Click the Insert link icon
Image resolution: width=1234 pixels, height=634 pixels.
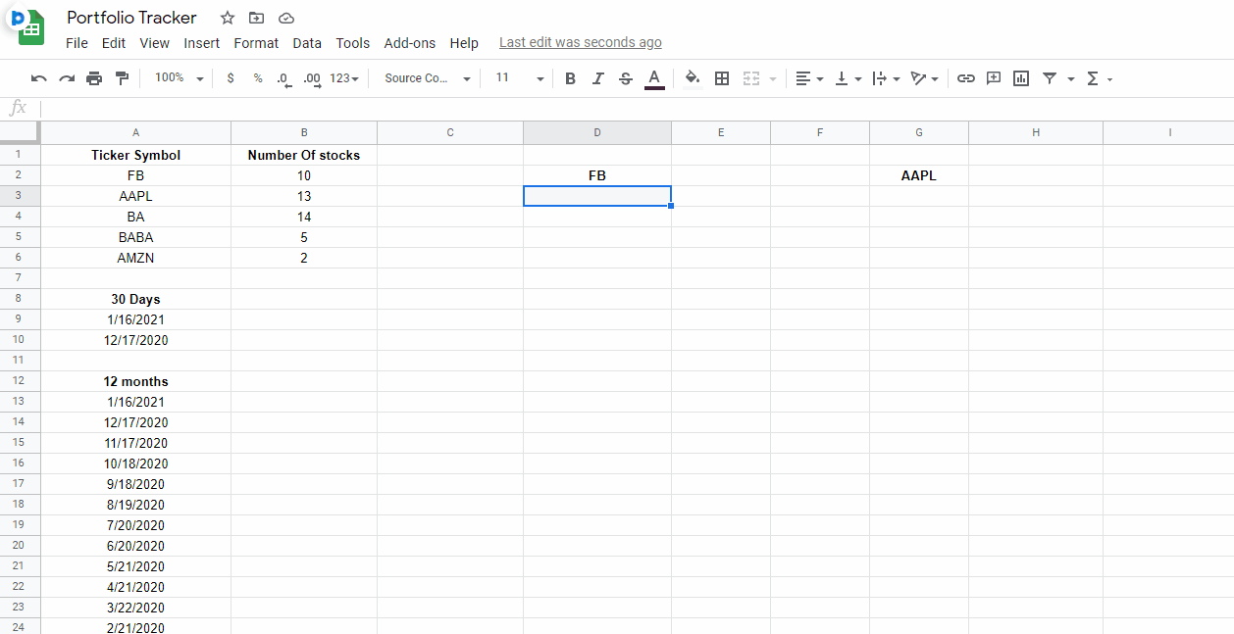(966, 78)
